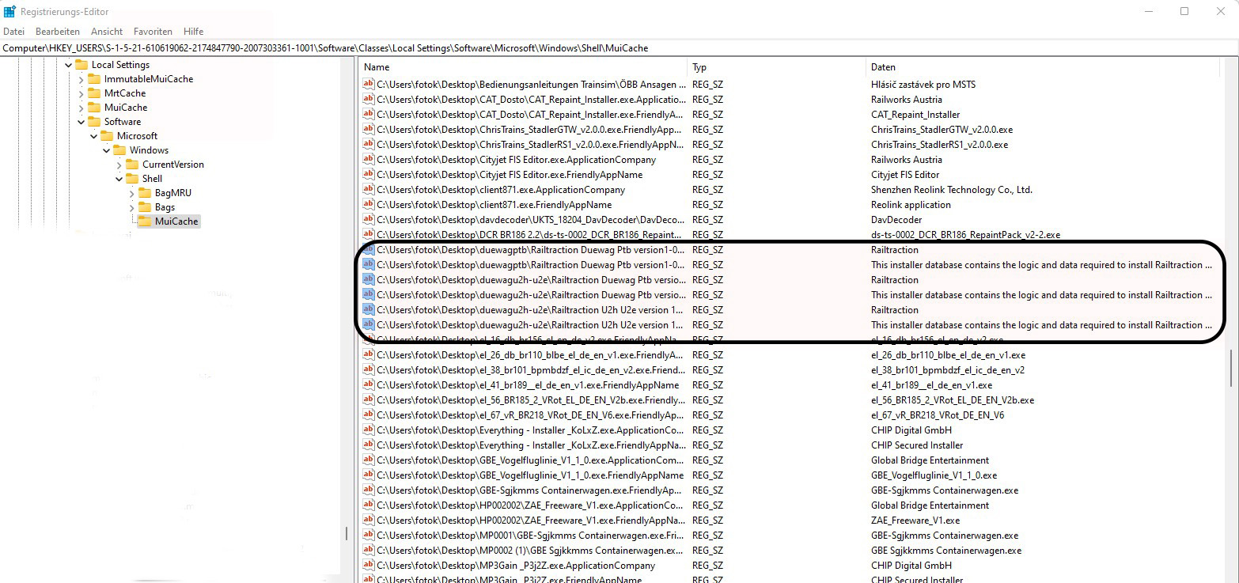Click the value icon of the DavDecoder row
The width and height of the screenshot is (1239, 583).
coord(368,220)
